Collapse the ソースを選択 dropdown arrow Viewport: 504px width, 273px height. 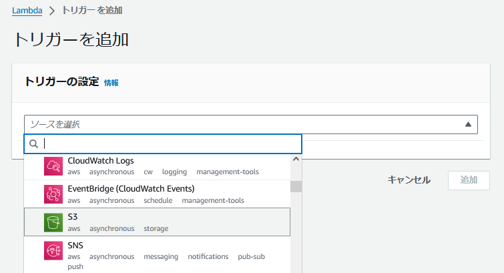pyautogui.click(x=468, y=124)
